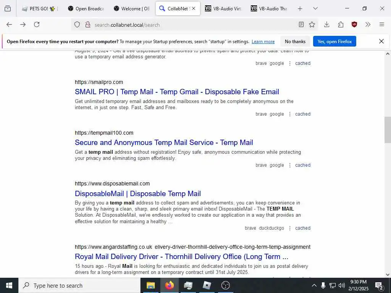Open the Firefox application menu

coord(382,24)
